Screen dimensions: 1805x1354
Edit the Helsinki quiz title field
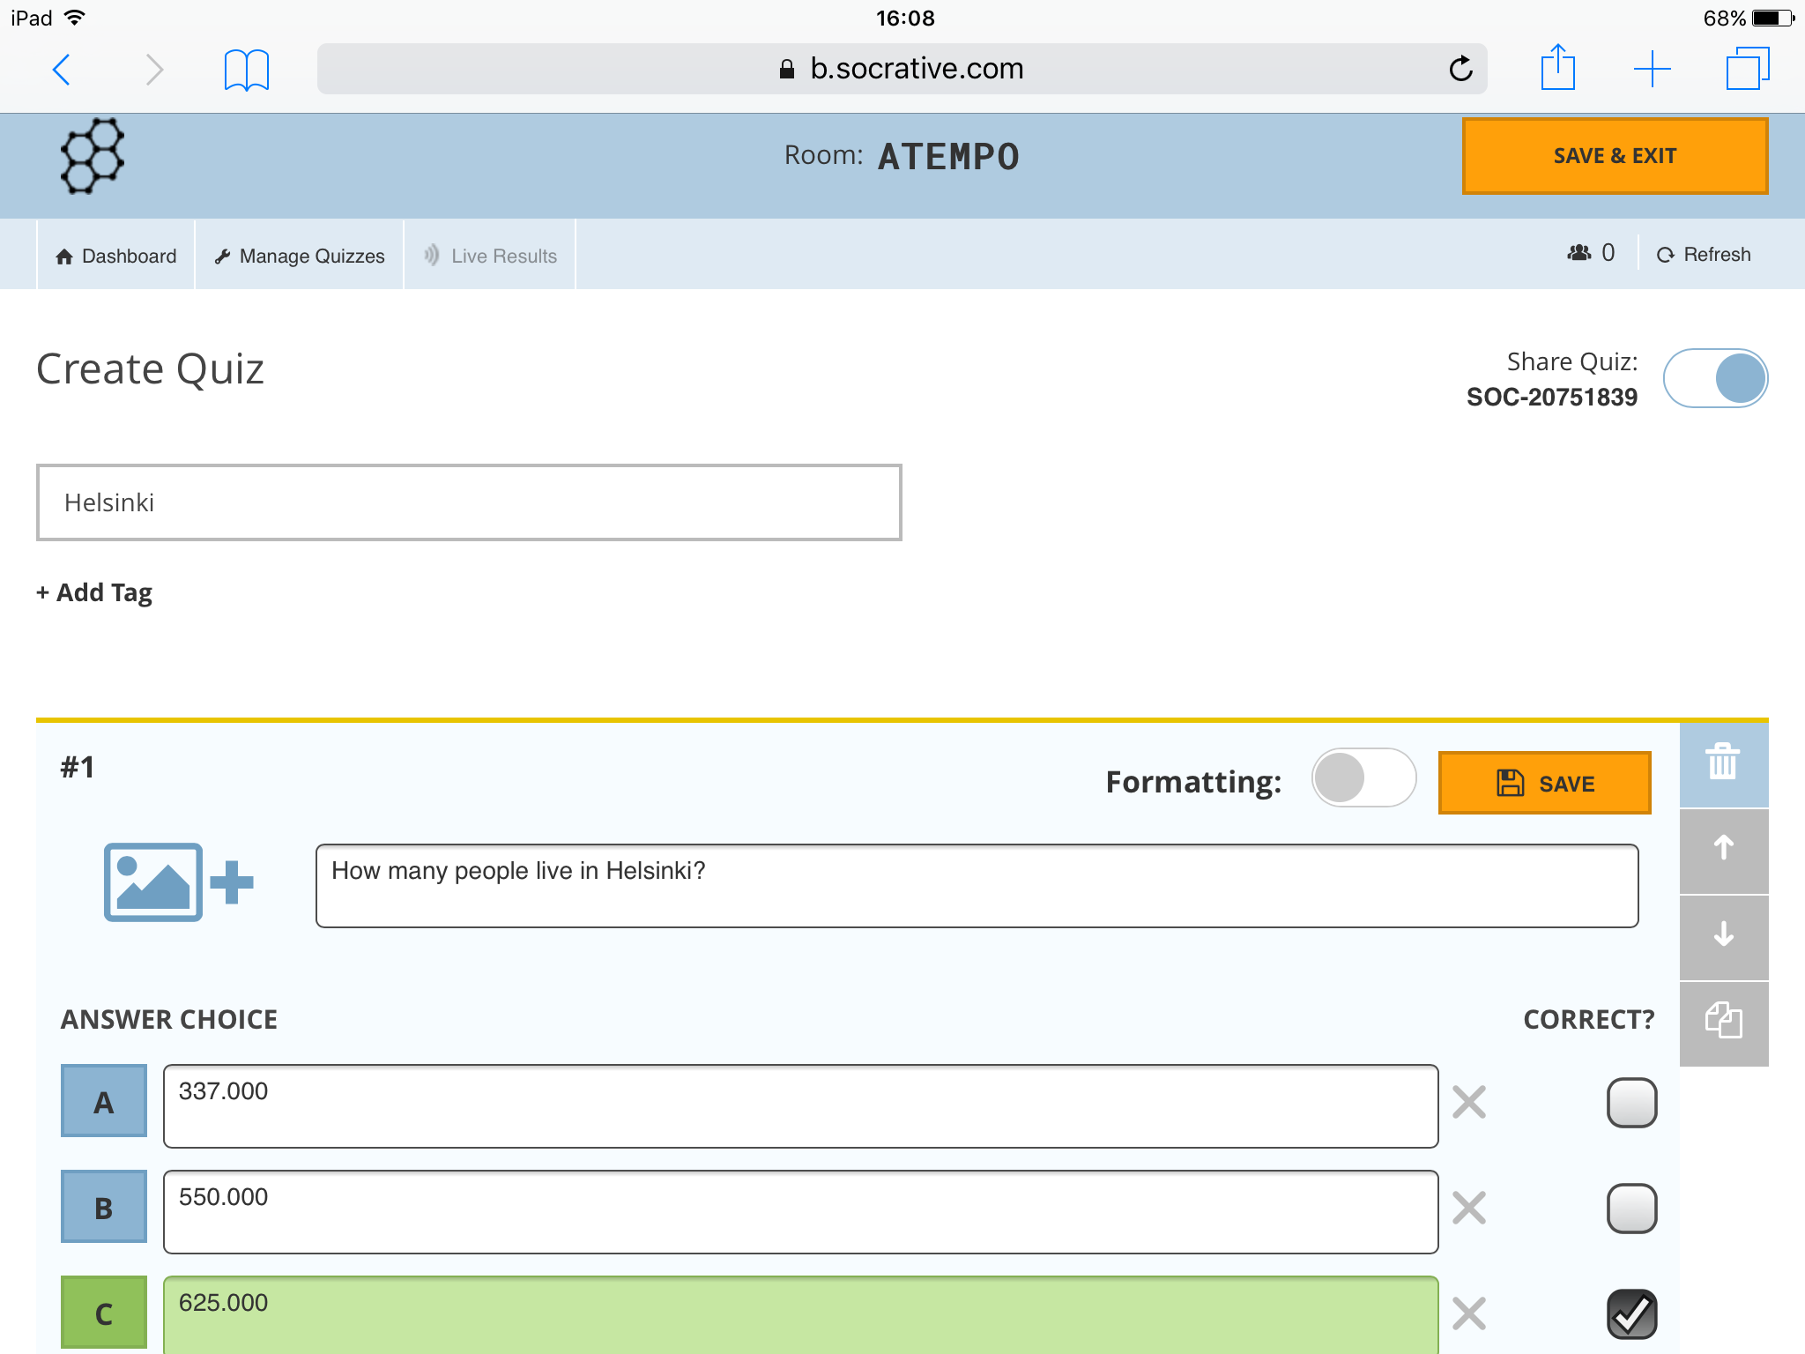(x=469, y=502)
